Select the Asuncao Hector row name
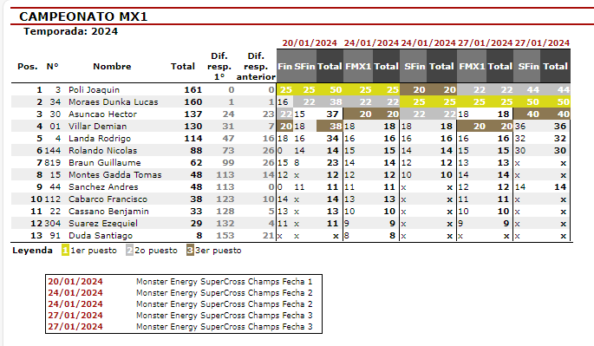This screenshot has height=346, width=594. tap(102, 114)
